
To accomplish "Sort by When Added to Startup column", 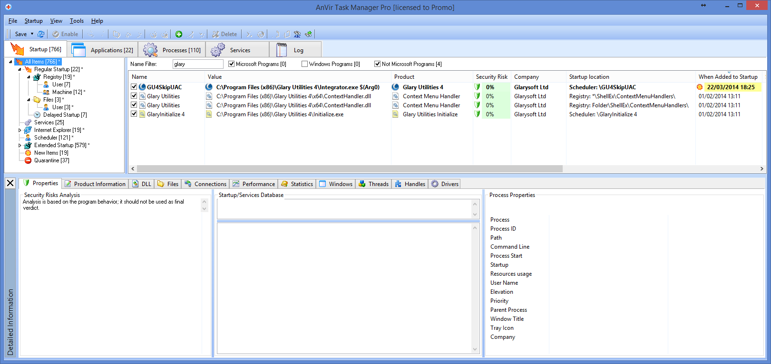I will click(x=728, y=77).
